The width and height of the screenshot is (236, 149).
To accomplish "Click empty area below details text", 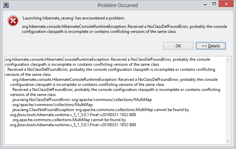I will 115,136.
